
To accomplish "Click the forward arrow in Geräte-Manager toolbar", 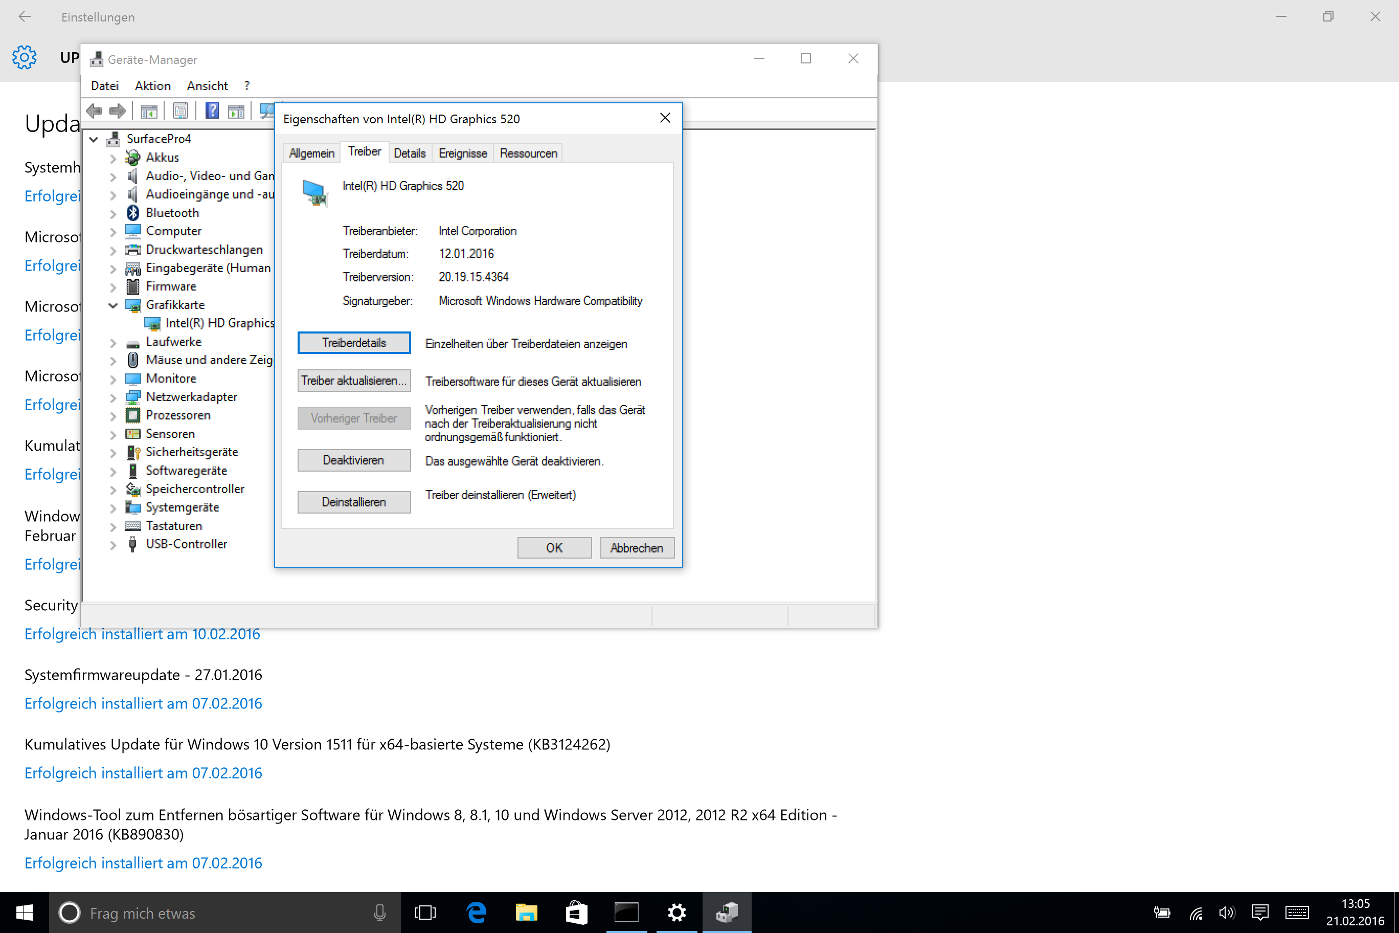I will pos(118,110).
